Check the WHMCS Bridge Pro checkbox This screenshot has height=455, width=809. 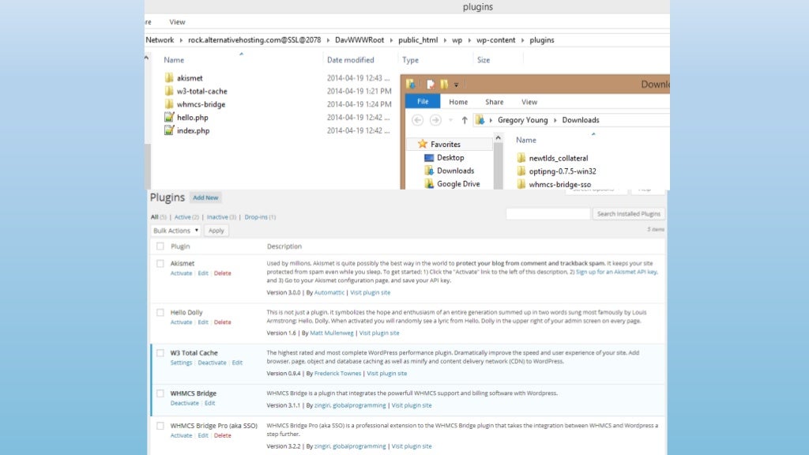click(160, 426)
